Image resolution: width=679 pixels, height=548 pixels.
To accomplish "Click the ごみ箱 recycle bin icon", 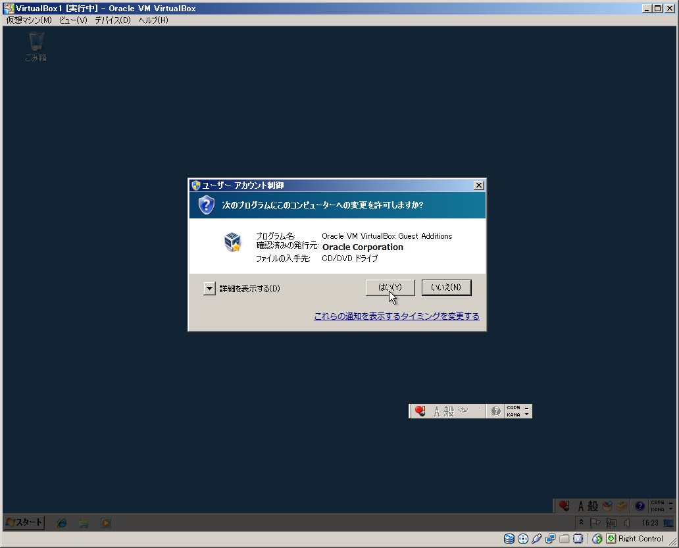I will coord(36,46).
